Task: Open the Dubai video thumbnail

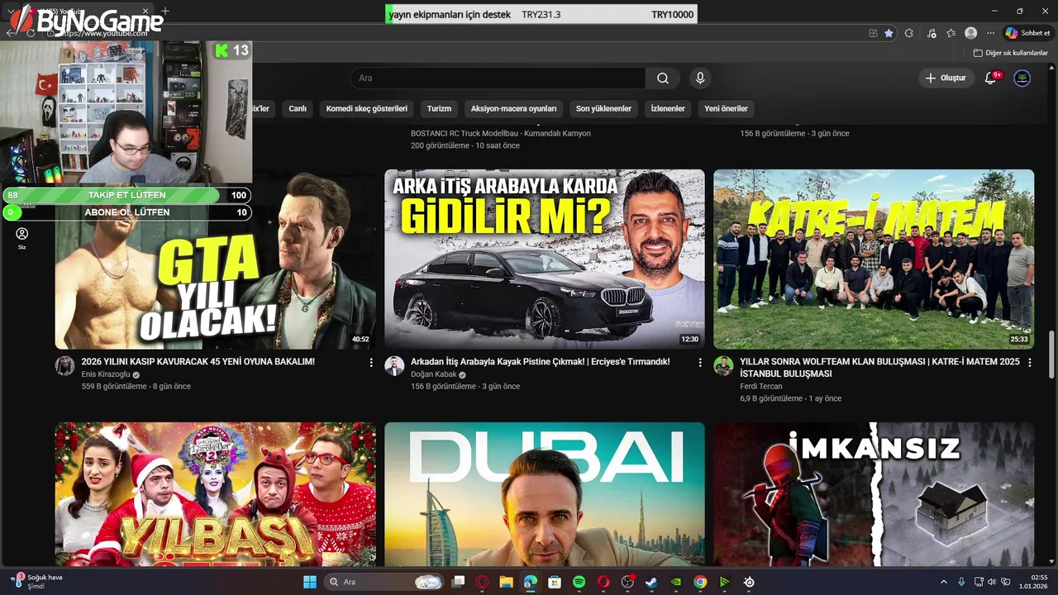Action: (x=545, y=494)
